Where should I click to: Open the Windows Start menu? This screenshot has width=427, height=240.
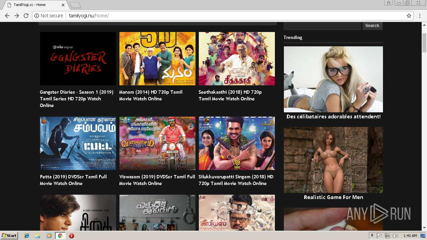pyautogui.click(x=9, y=236)
